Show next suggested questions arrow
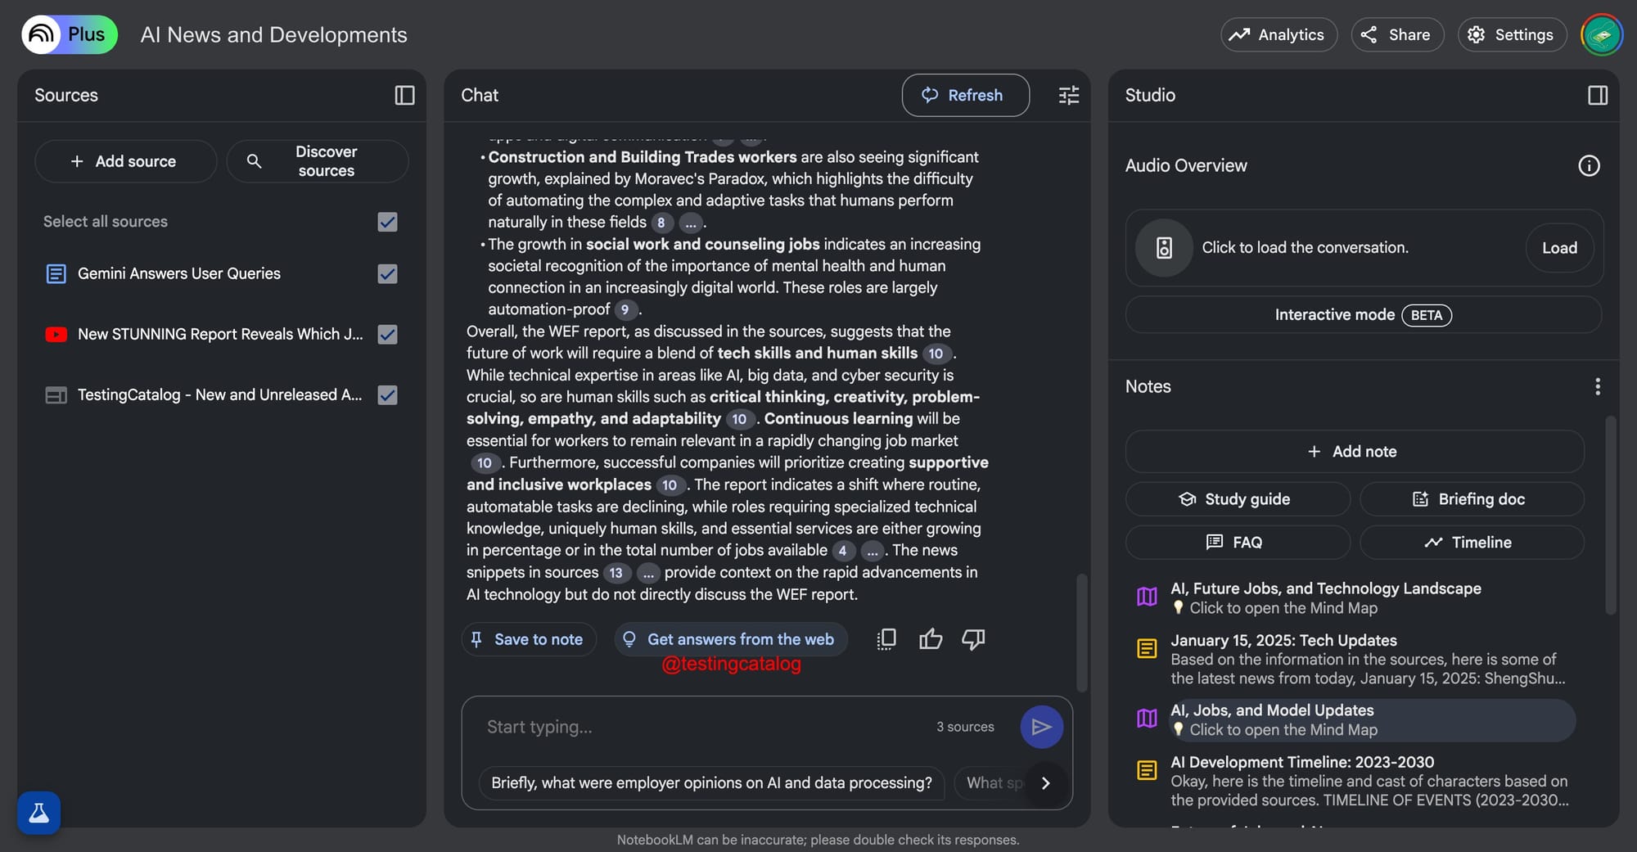 click(1045, 783)
